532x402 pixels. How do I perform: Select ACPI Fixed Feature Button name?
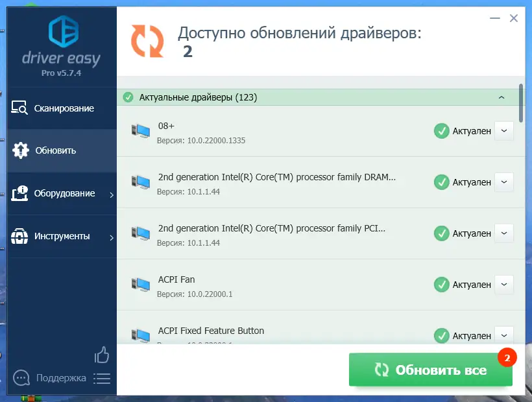(x=211, y=331)
